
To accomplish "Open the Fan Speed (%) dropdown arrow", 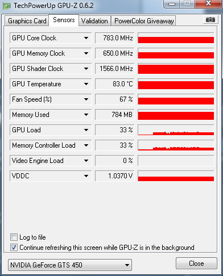I will coord(86,99).
